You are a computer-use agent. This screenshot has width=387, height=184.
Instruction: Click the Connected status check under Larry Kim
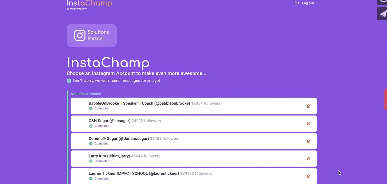(91, 161)
